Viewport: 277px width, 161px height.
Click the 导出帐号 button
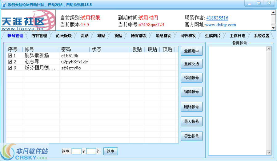[191, 136]
